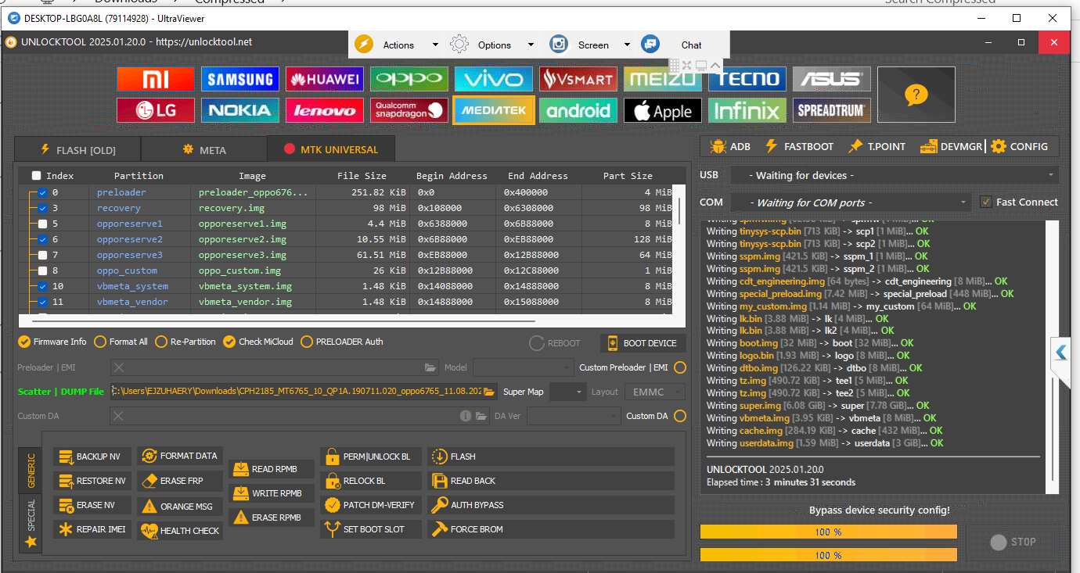Select the Huawei brand tile
The width and height of the screenshot is (1080, 573).
(324, 79)
